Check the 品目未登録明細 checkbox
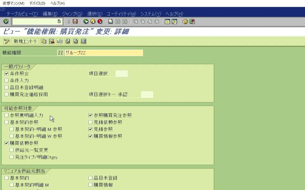Image resolution: width=305 pixels, height=190 pixels. 6,87
